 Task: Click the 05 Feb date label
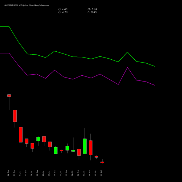click(95, 173)
